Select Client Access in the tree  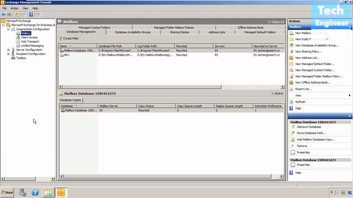29,37
